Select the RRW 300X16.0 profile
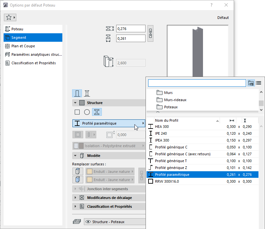This screenshot has height=229, width=265. pyautogui.click(x=202, y=181)
